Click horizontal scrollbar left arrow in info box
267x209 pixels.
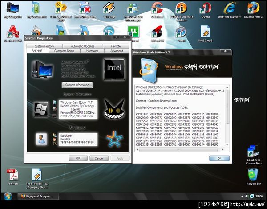[137, 149]
